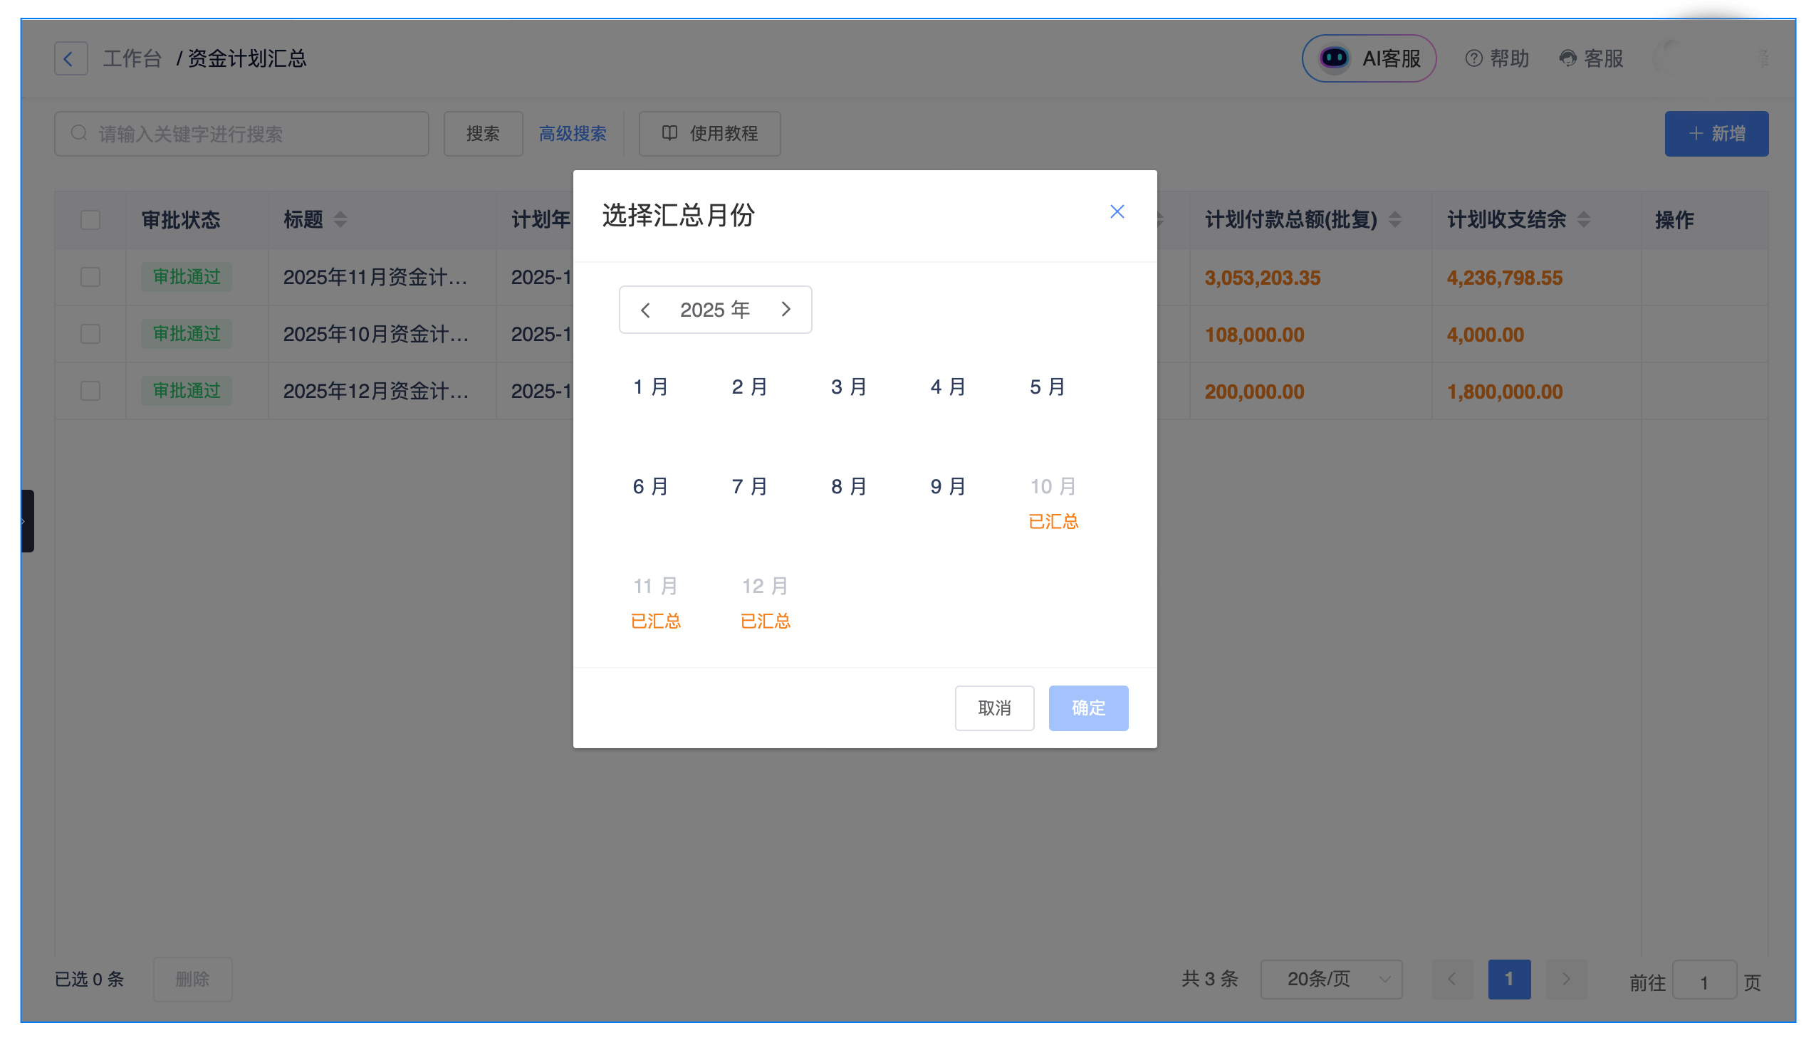Toggle the select-all checkbox in table header
The height and width of the screenshot is (1055, 1816).
90,220
